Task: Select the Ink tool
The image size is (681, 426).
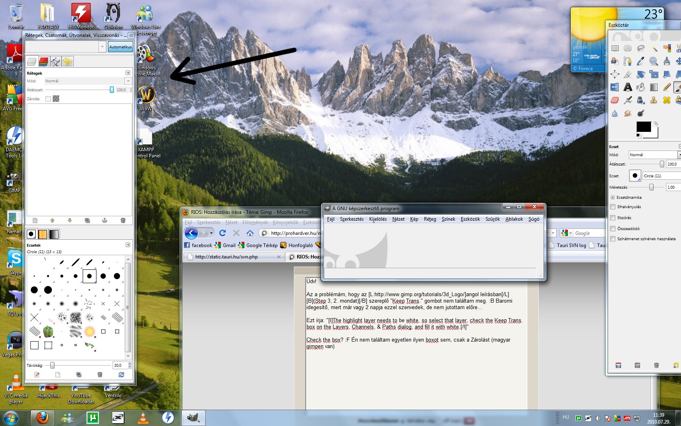Action: click(641, 100)
